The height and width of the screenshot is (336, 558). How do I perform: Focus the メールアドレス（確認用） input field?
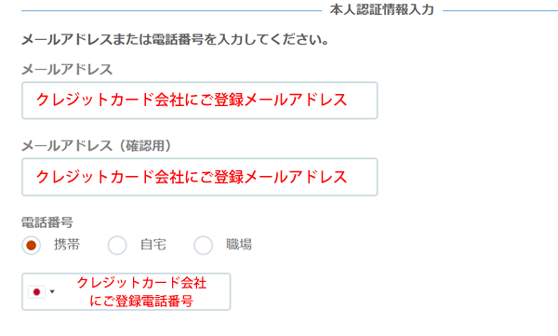point(200,177)
